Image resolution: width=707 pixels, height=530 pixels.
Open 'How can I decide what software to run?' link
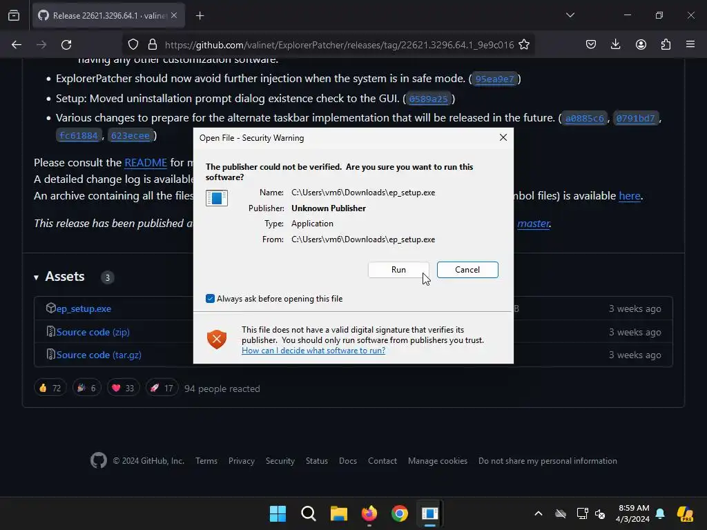coord(313,350)
